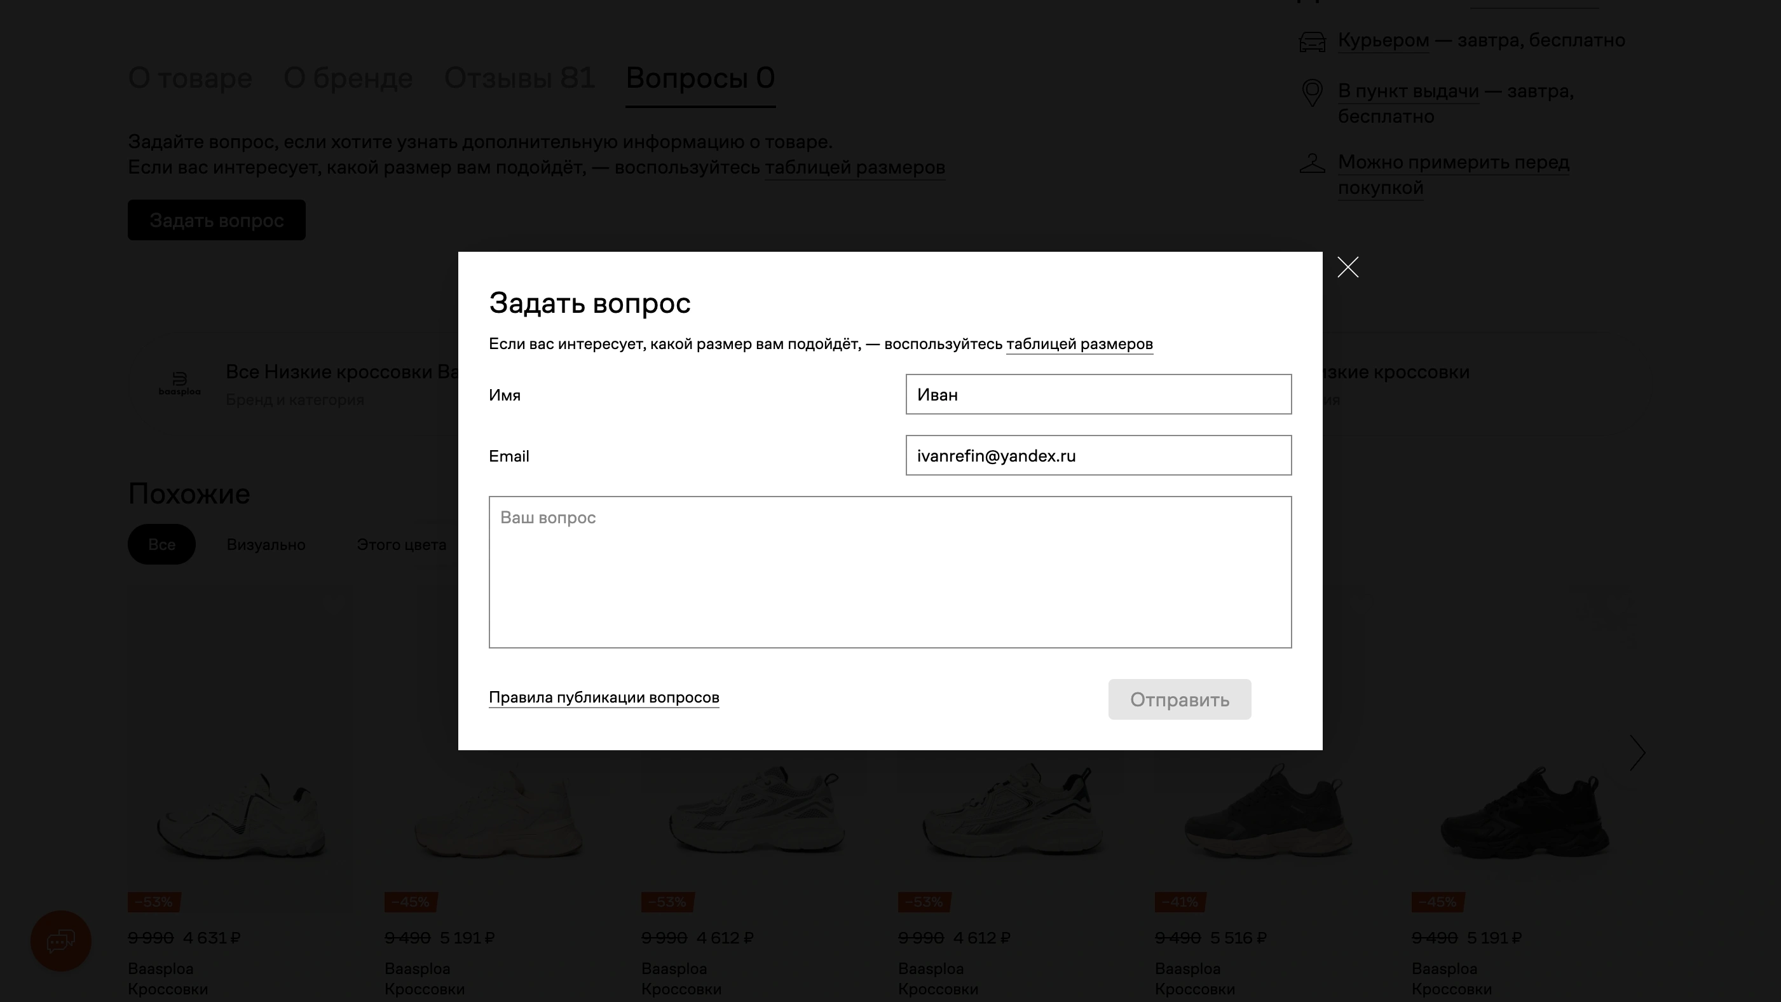Click the Email input field
Viewport: 1781px width, 1002px height.
click(1098, 455)
